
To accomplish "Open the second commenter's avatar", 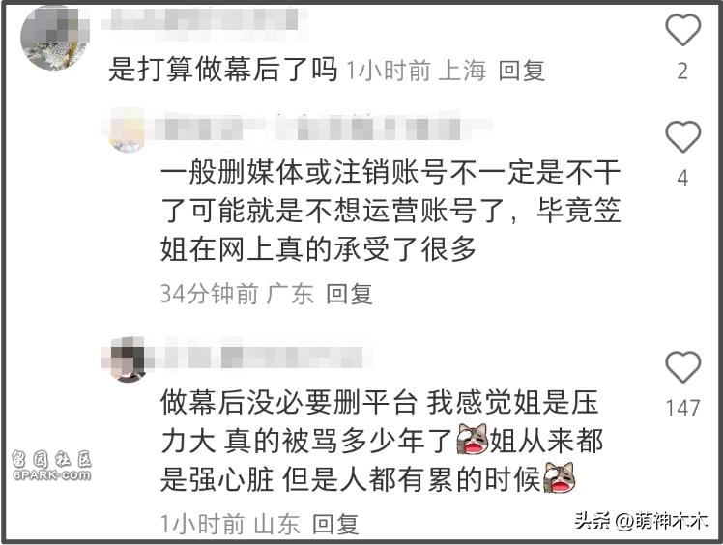I will coord(128,130).
